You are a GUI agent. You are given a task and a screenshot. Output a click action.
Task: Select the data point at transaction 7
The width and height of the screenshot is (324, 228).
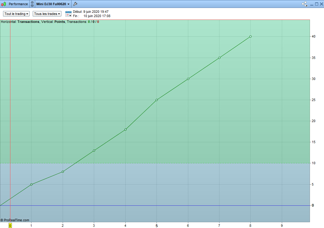[x=219, y=58]
